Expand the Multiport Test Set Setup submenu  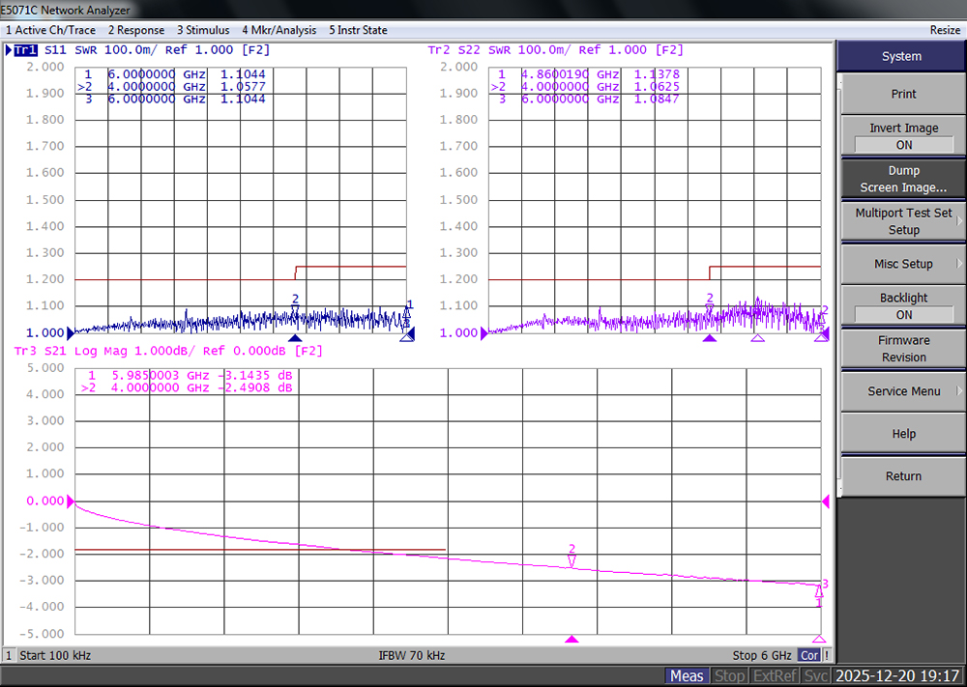point(903,221)
